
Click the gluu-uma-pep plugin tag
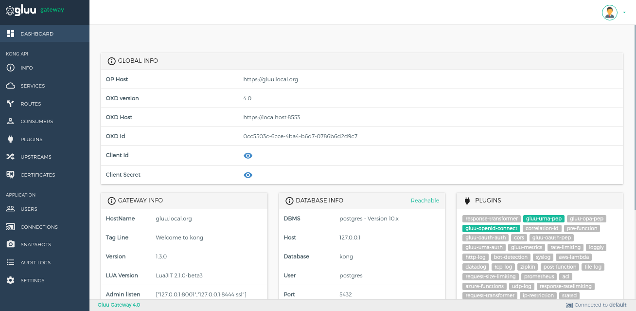coord(544,219)
